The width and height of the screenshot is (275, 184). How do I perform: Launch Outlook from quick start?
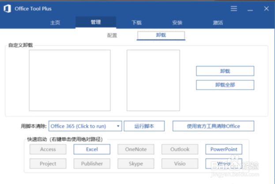tap(180, 149)
